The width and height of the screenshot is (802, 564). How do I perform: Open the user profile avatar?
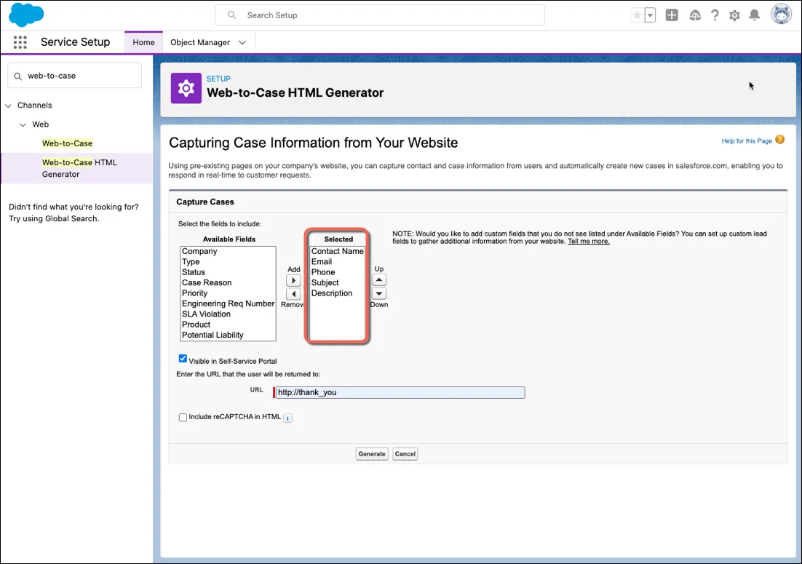click(x=781, y=15)
